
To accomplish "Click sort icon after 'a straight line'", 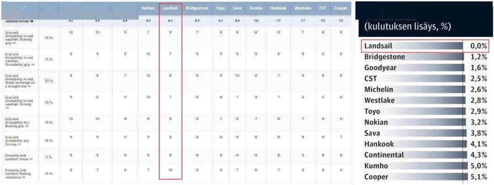I will 29,86.
